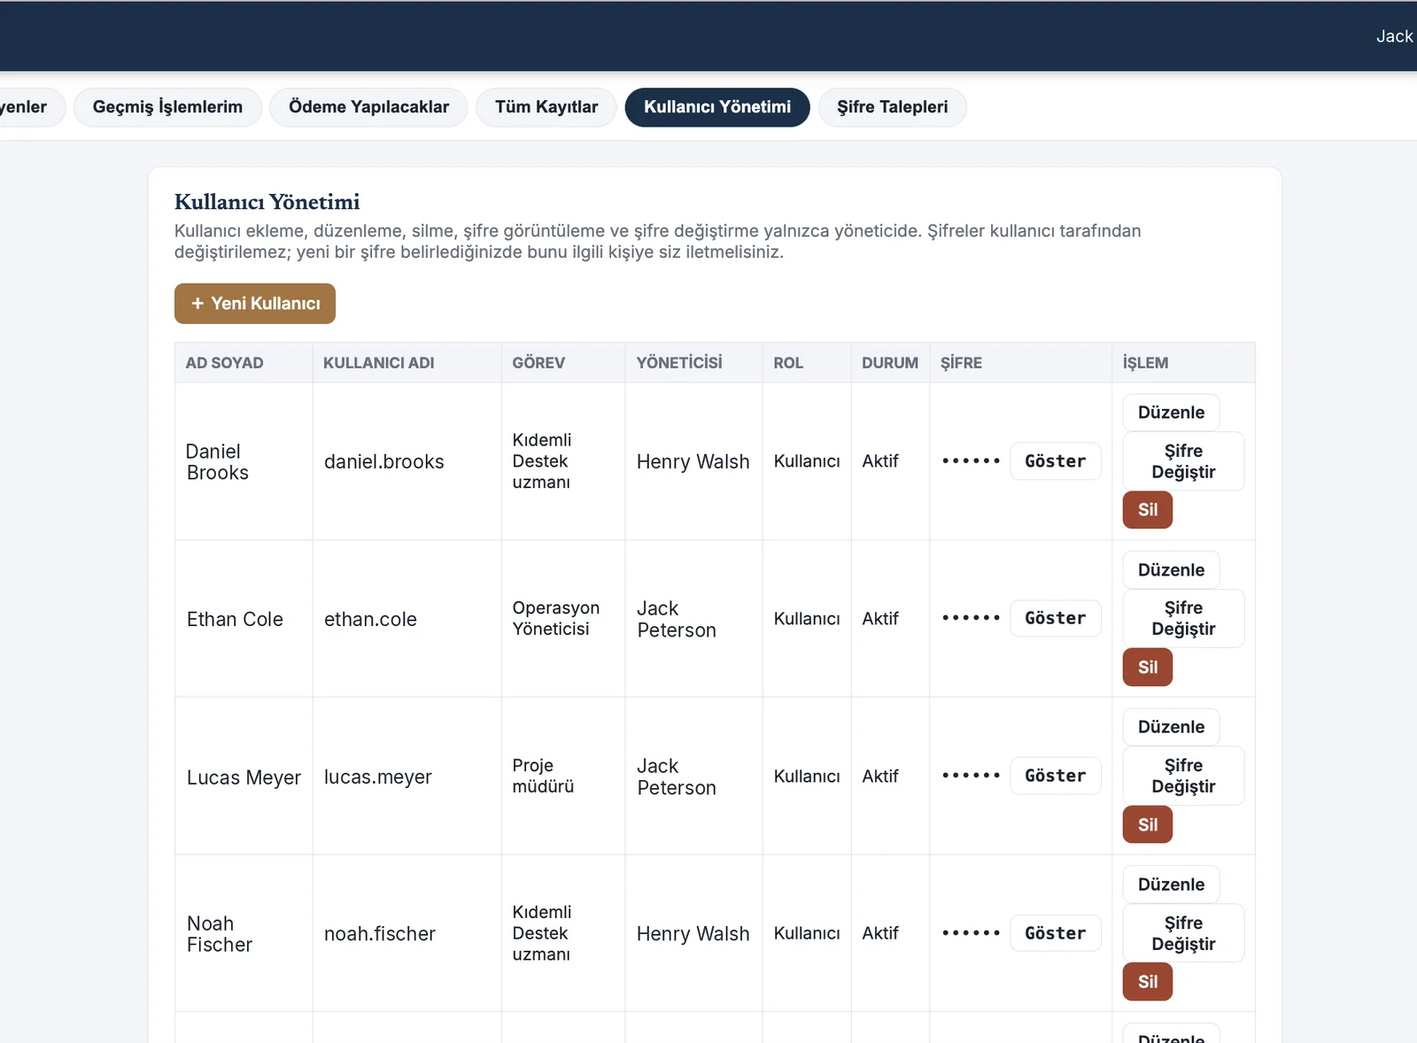1417x1043 pixels.
Task: Reveal Ethan Cole's password via Göster
Action: [x=1056, y=618]
